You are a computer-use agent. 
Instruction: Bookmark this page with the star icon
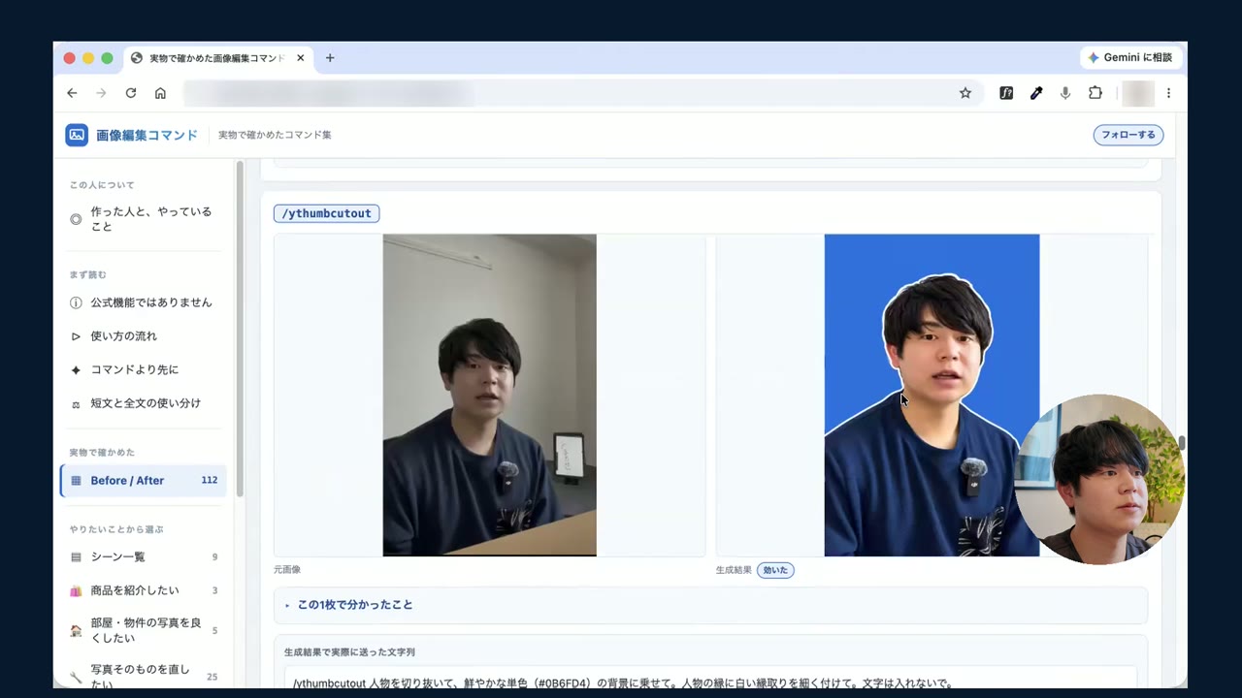[965, 93]
